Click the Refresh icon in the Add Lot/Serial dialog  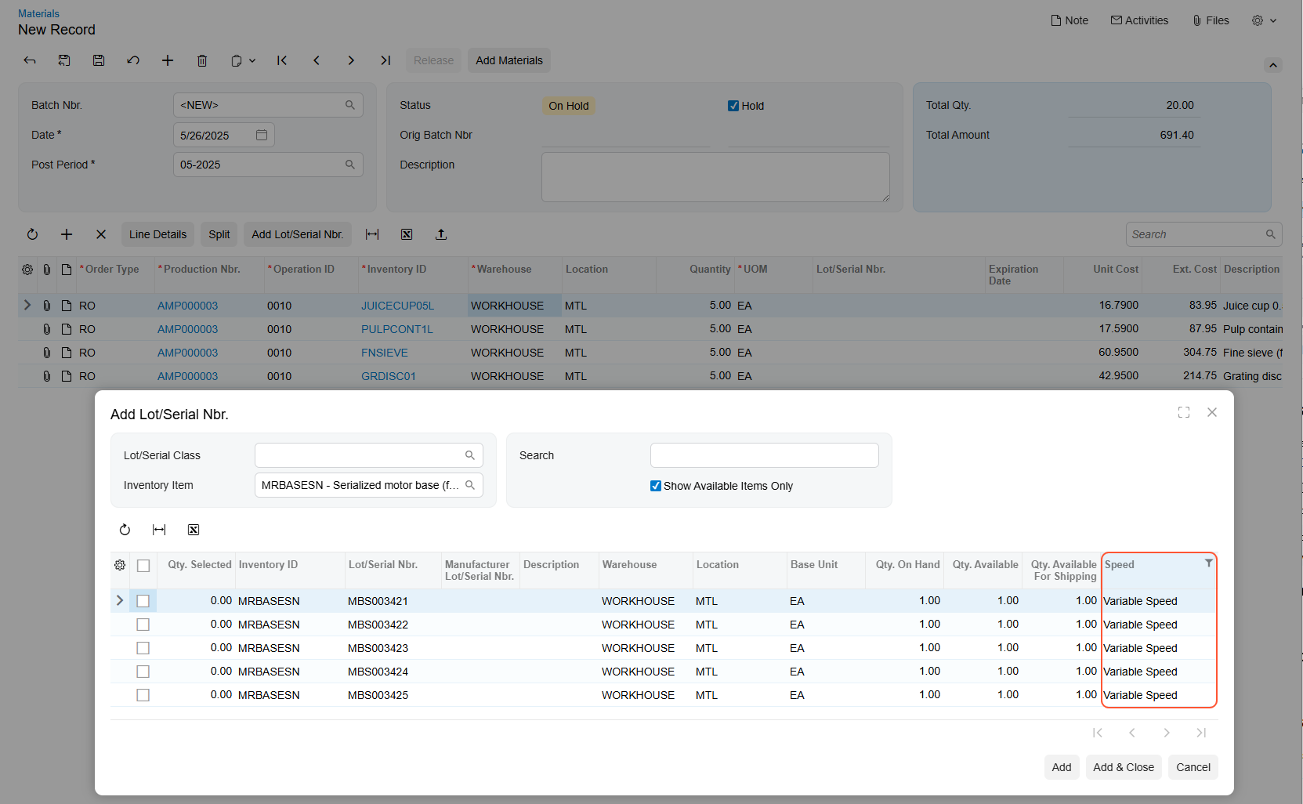pyautogui.click(x=125, y=530)
